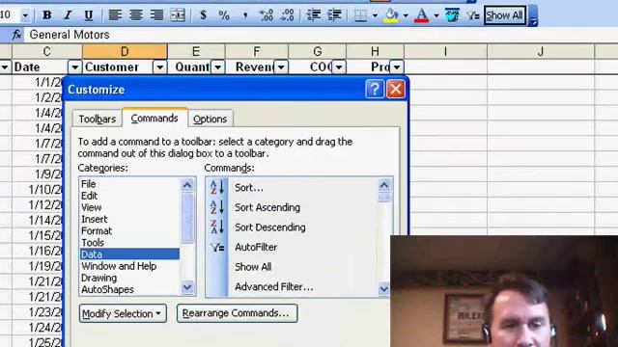The height and width of the screenshot is (347, 618).
Task: Click the AutoFilter funnel icon in toolbar
Action: click(472, 15)
